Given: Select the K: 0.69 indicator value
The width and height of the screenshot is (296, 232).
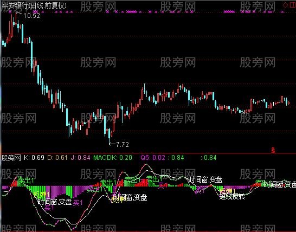Looking at the screenshot, I should [34, 158].
